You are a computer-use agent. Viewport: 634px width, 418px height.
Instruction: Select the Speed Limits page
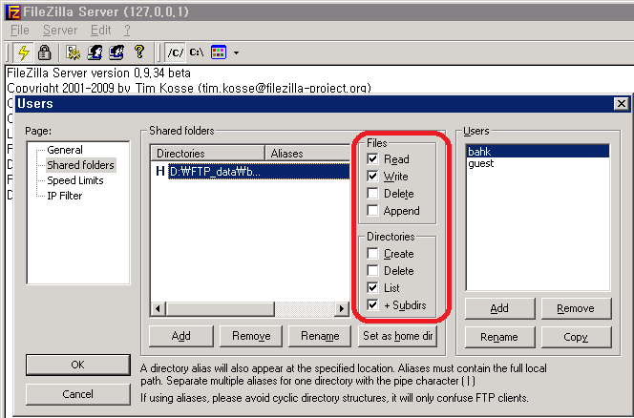(75, 180)
